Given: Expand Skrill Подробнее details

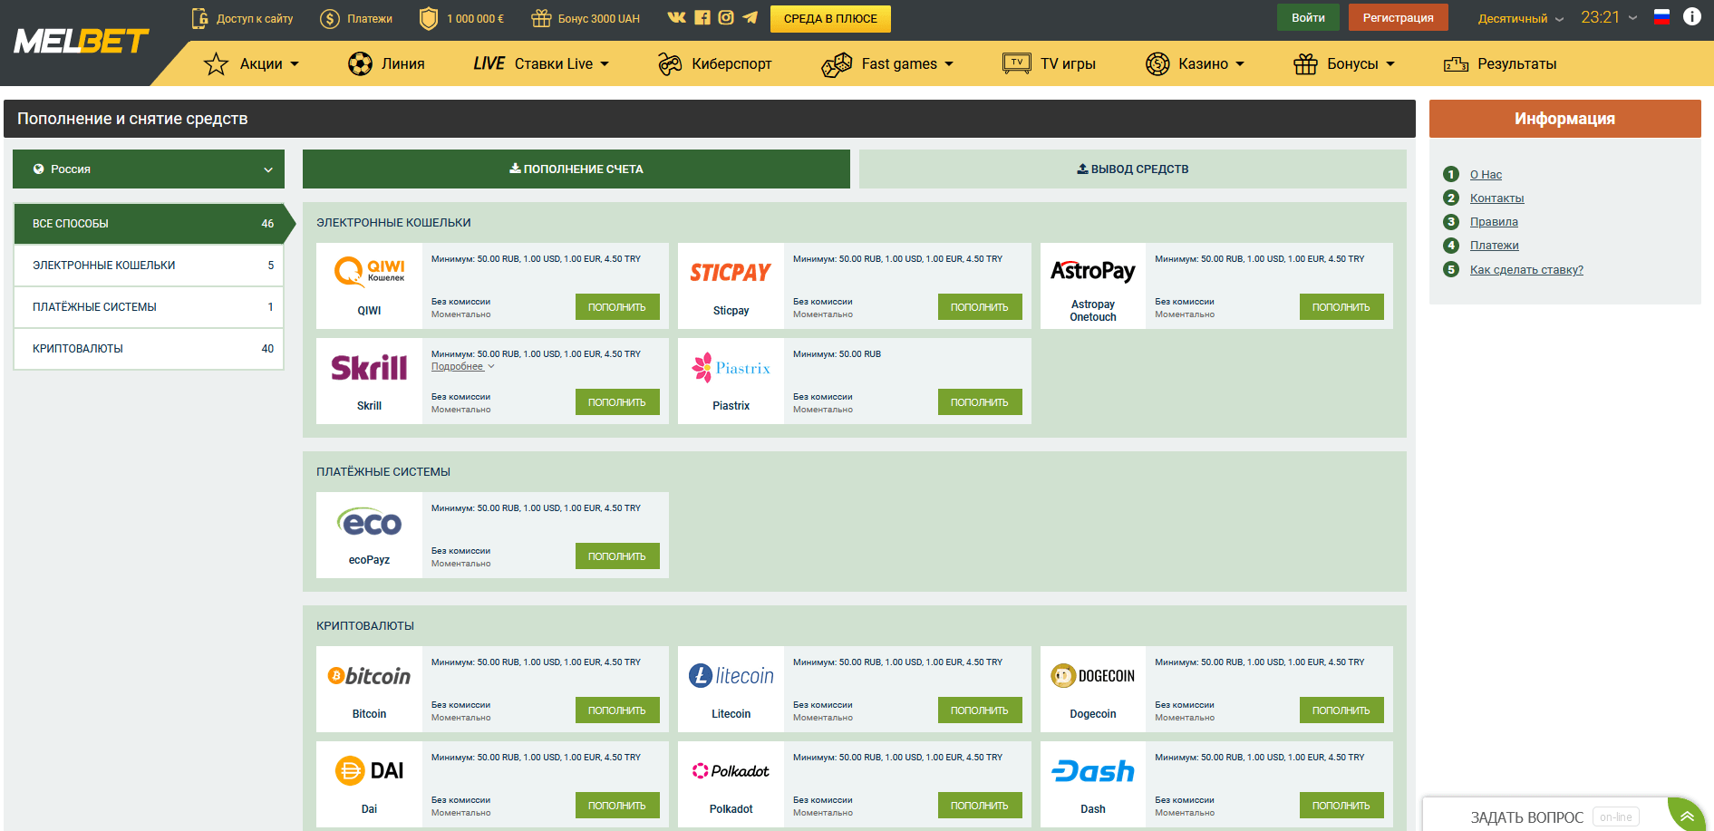Looking at the screenshot, I should tap(462, 367).
